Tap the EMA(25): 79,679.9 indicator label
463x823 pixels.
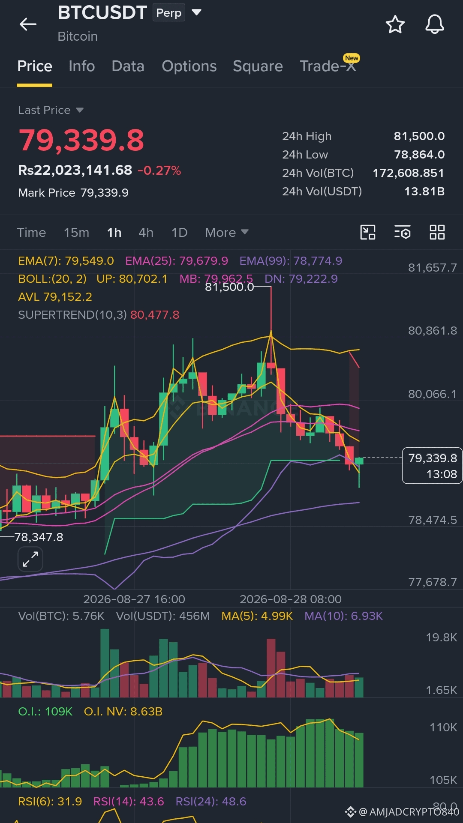pyautogui.click(x=177, y=261)
